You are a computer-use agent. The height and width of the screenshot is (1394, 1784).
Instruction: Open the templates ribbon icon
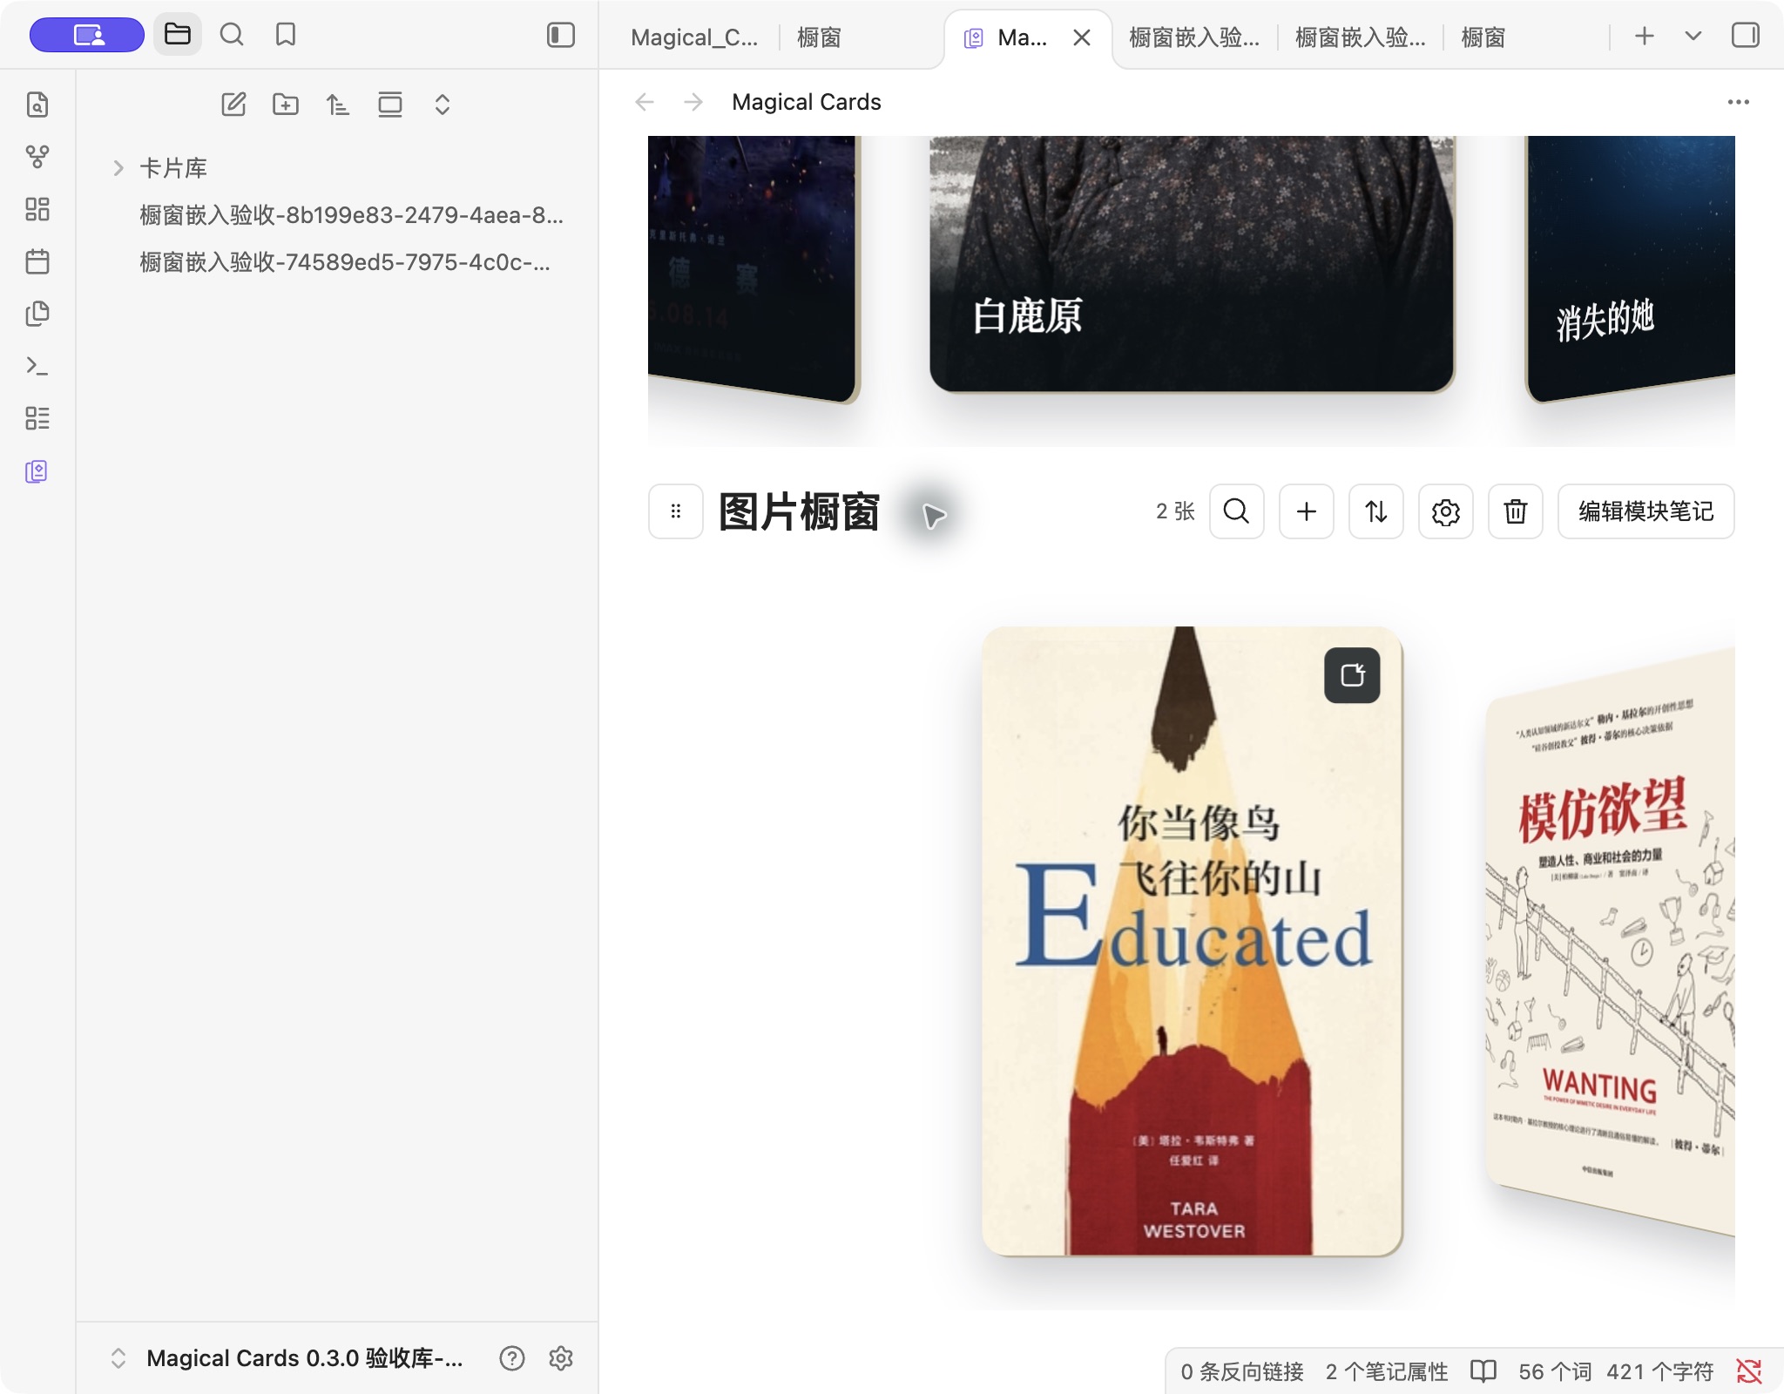pyautogui.click(x=37, y=314)
